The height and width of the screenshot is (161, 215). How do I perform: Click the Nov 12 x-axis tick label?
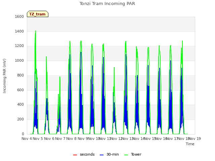click(116, 139)
